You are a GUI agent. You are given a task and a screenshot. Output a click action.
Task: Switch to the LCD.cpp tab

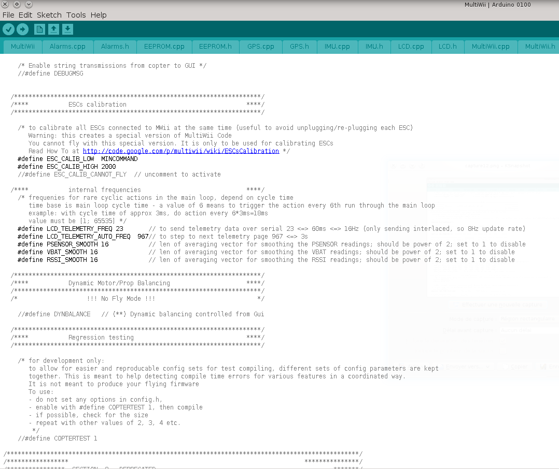[411, 47]
